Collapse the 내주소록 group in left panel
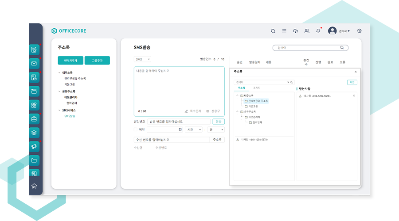This screenshot has height=221, width=399. (60, 72)
